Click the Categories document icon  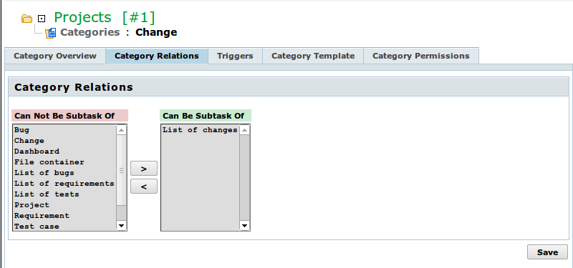51,33
